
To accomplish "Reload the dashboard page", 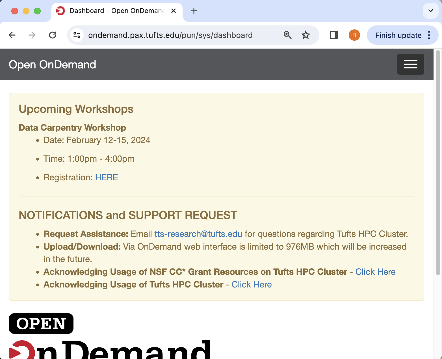I will tap(53, 35).
